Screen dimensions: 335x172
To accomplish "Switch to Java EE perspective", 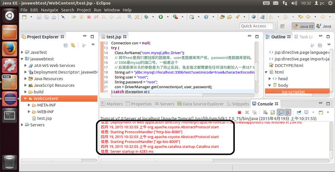I will click(x=303, y=26).
